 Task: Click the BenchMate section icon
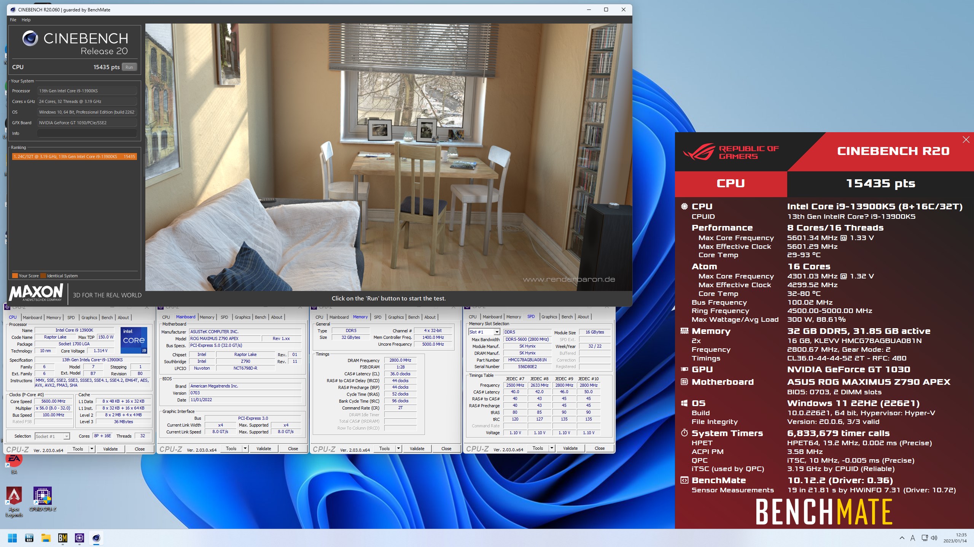click(x=684, y=480)
